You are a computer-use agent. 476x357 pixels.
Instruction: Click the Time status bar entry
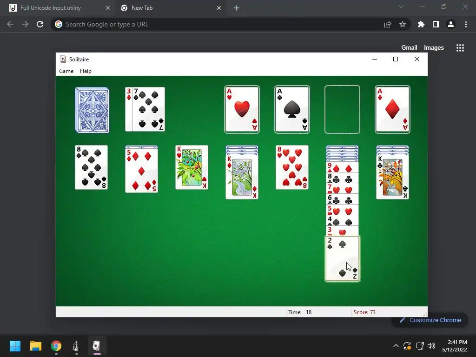point(300,312)
